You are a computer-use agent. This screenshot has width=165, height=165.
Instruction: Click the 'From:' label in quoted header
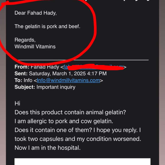[x=22, y=67]
